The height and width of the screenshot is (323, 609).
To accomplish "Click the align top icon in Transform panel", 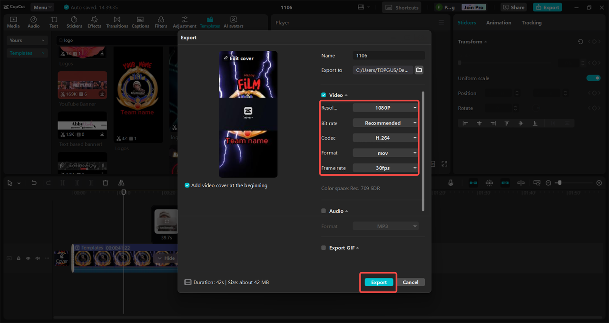I will tap(507, 123).
